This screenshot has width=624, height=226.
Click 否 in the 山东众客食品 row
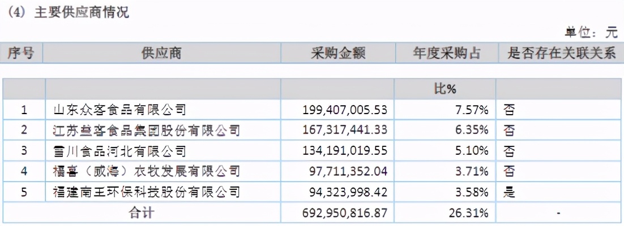click(509, 109)
